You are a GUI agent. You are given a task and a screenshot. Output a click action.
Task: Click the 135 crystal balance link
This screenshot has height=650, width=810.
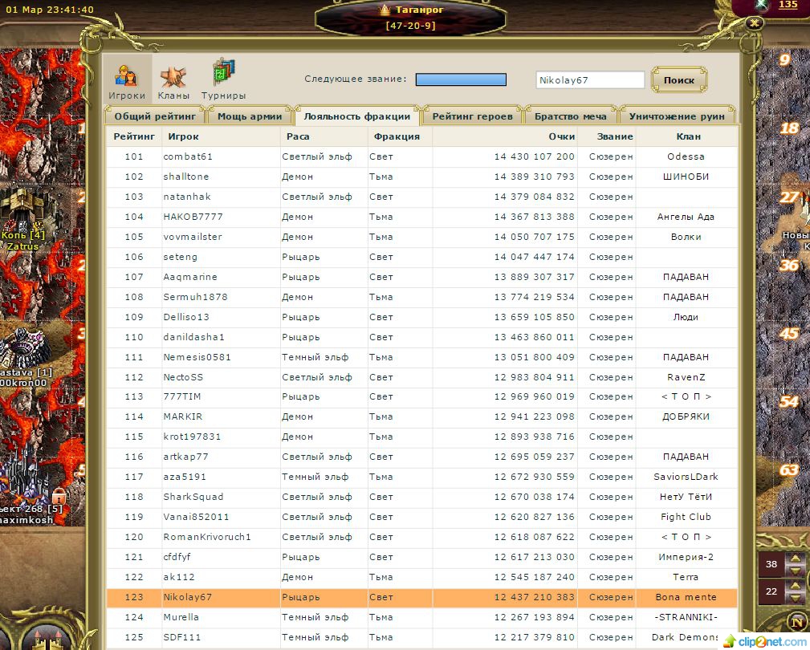[x=788, y=5]
